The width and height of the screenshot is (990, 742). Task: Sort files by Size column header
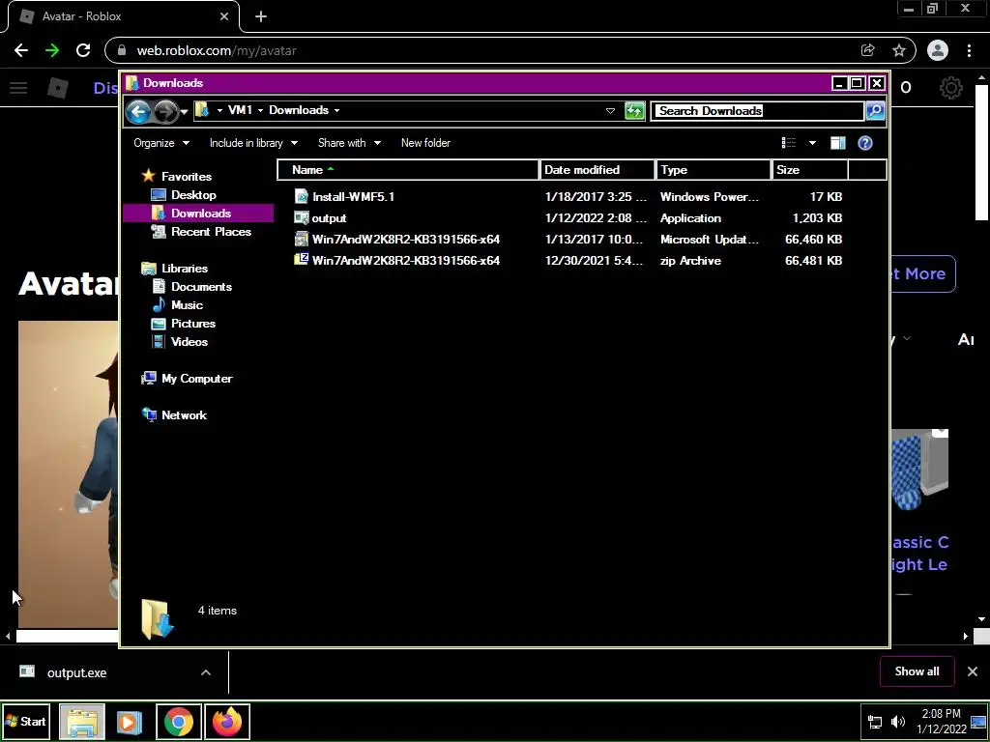tap(809, 170)
